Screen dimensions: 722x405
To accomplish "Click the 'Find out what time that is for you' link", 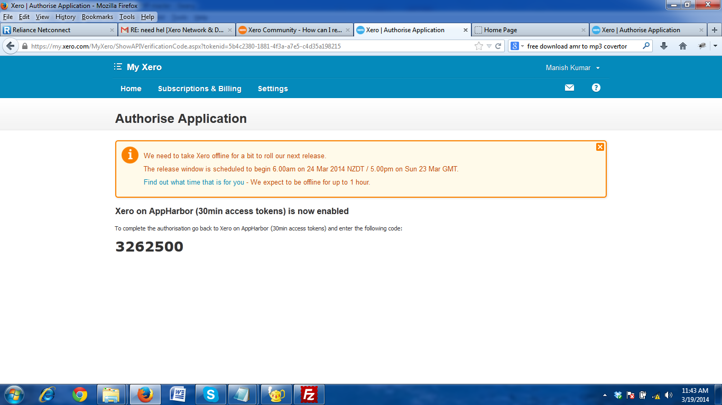I will click(194, 182).
